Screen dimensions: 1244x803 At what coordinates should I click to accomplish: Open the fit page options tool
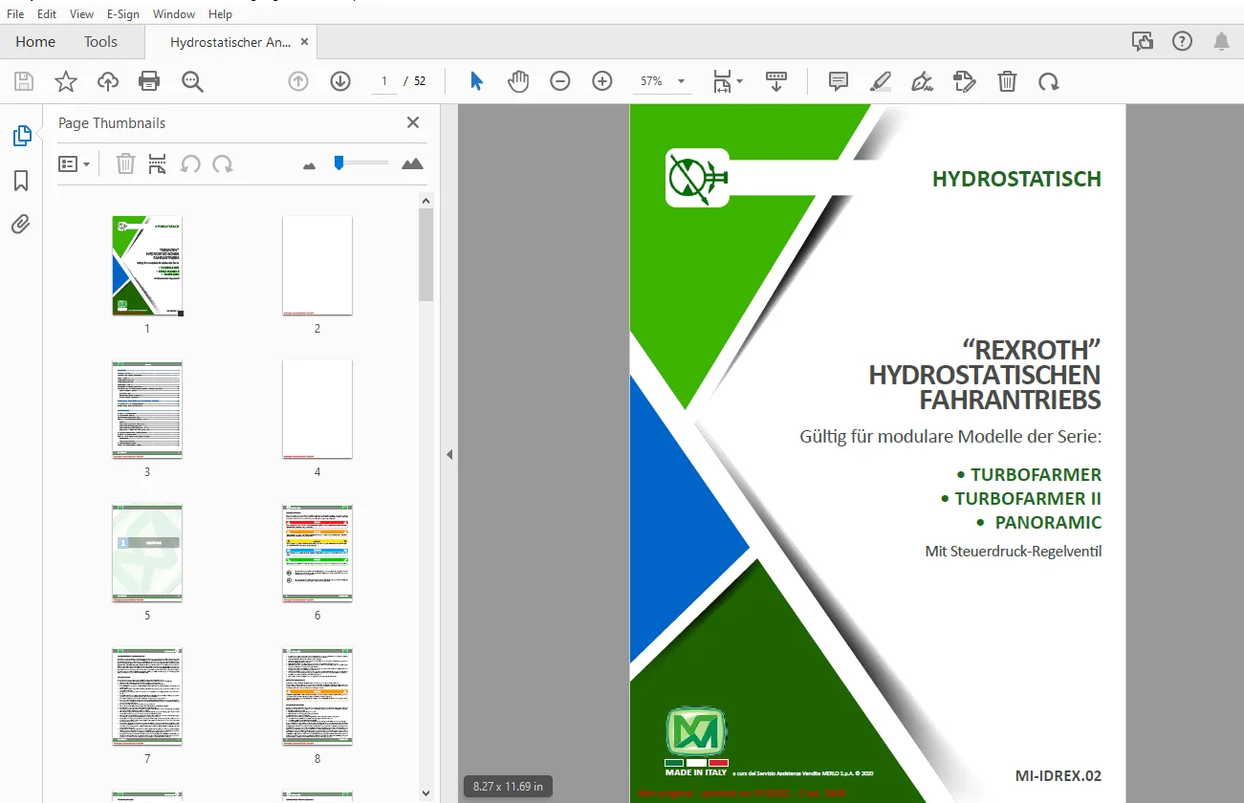click(x=728, y=81)
